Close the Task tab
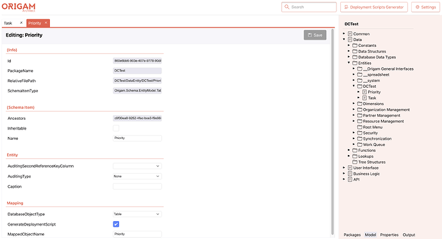The image size is (442, 239). tap(21, 23)
